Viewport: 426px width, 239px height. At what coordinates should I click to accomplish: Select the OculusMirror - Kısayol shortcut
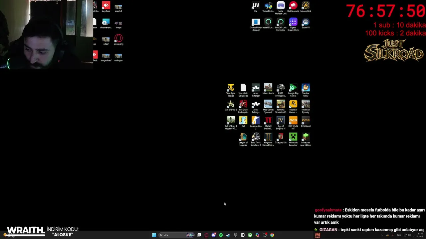point(256,25)
